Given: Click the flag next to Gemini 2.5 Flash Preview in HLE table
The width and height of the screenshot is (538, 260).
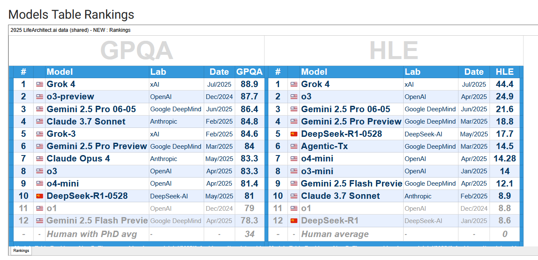Looking at the screenshot, I should tap(294, 184).
